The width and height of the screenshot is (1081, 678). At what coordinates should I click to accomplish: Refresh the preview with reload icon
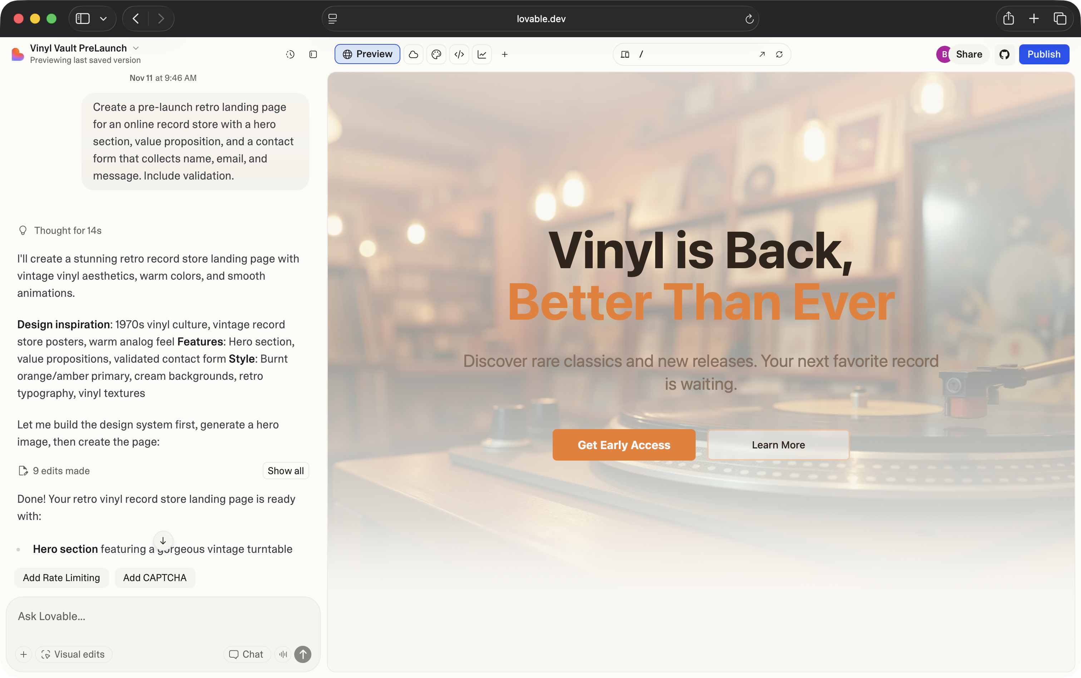(779, 54)
